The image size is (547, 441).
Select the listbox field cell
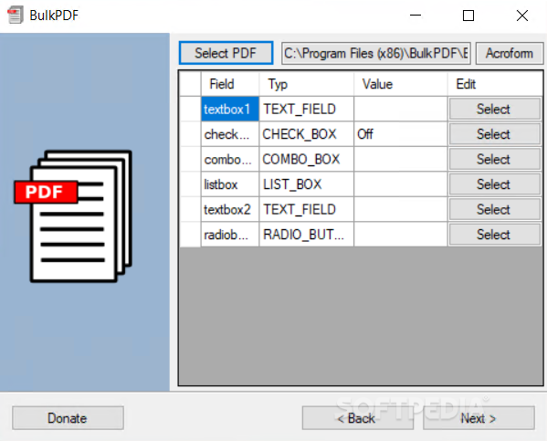230,184
